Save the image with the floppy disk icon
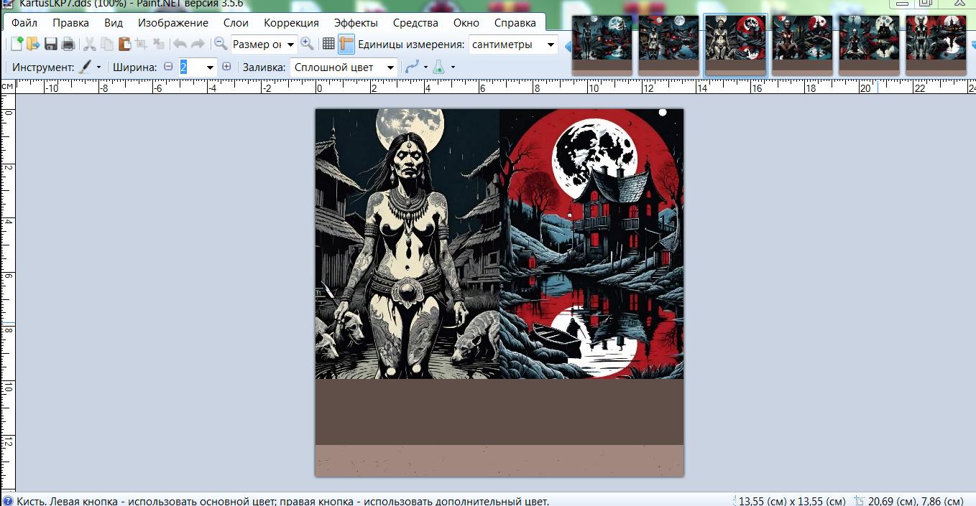Screen dimensions: 976x506 [51, 44]
